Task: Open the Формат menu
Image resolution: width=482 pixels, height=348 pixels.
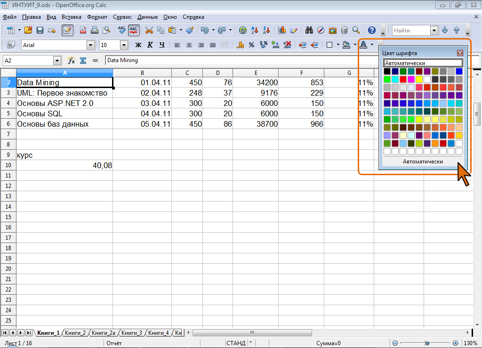Action: [x=97, y=17]
